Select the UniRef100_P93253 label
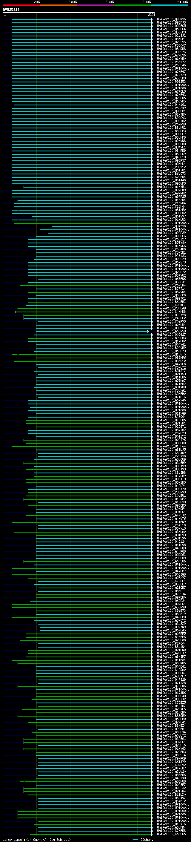 pyautogui.click(x=171, y=82)
